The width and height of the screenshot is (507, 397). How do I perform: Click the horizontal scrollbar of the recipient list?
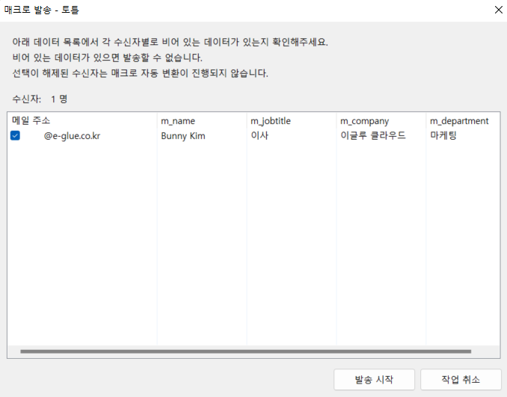pyautogui.click(x=246, y=351)
